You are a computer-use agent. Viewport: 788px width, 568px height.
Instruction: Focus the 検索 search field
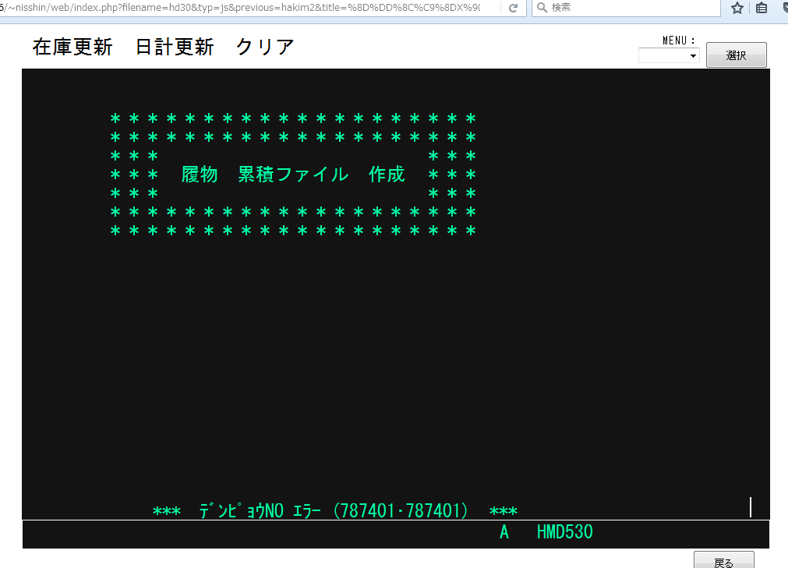click(x=631, y=7)
